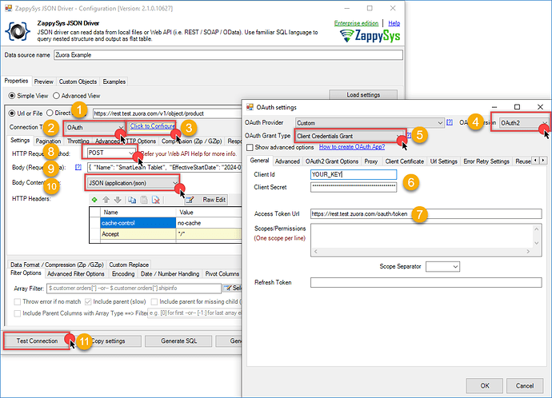Open the Pivot Columns tab
This screenshot has height=398, width=552.
[x=222, y=274]
